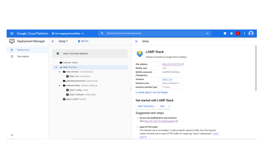Click the magnifier search icon
Image resolution: width=266 pixels, height=150 pixels.
[x=102, y=33]
